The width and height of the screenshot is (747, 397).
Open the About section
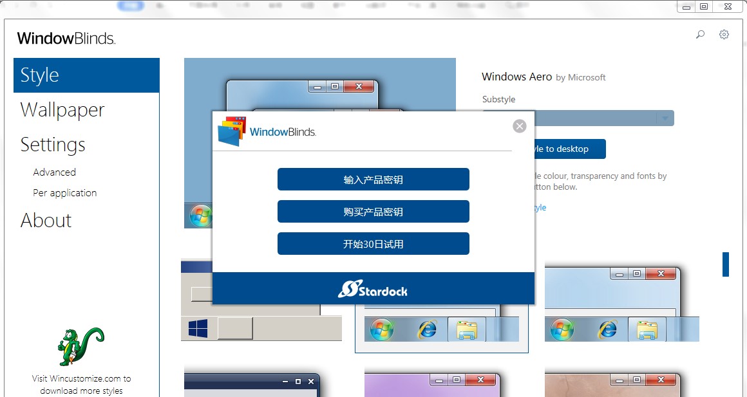[x=46, y=221]
